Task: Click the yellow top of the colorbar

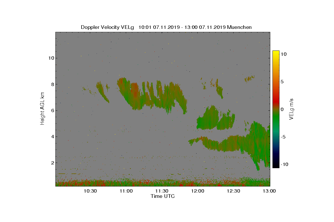Action: click(x=276, y=53)
